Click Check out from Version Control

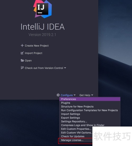[44, 68]
